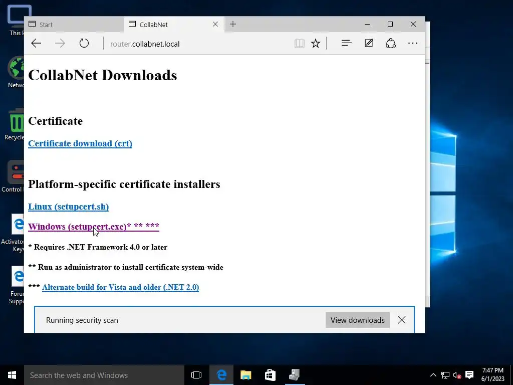513x385 pixels.
Task: Select the Control Panel desktop icon
Action: pos(13,176)
